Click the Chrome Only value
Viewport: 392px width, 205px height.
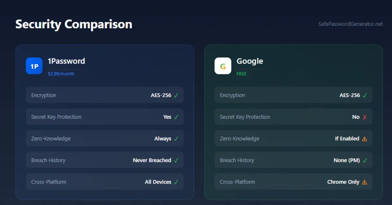(343, 182)
